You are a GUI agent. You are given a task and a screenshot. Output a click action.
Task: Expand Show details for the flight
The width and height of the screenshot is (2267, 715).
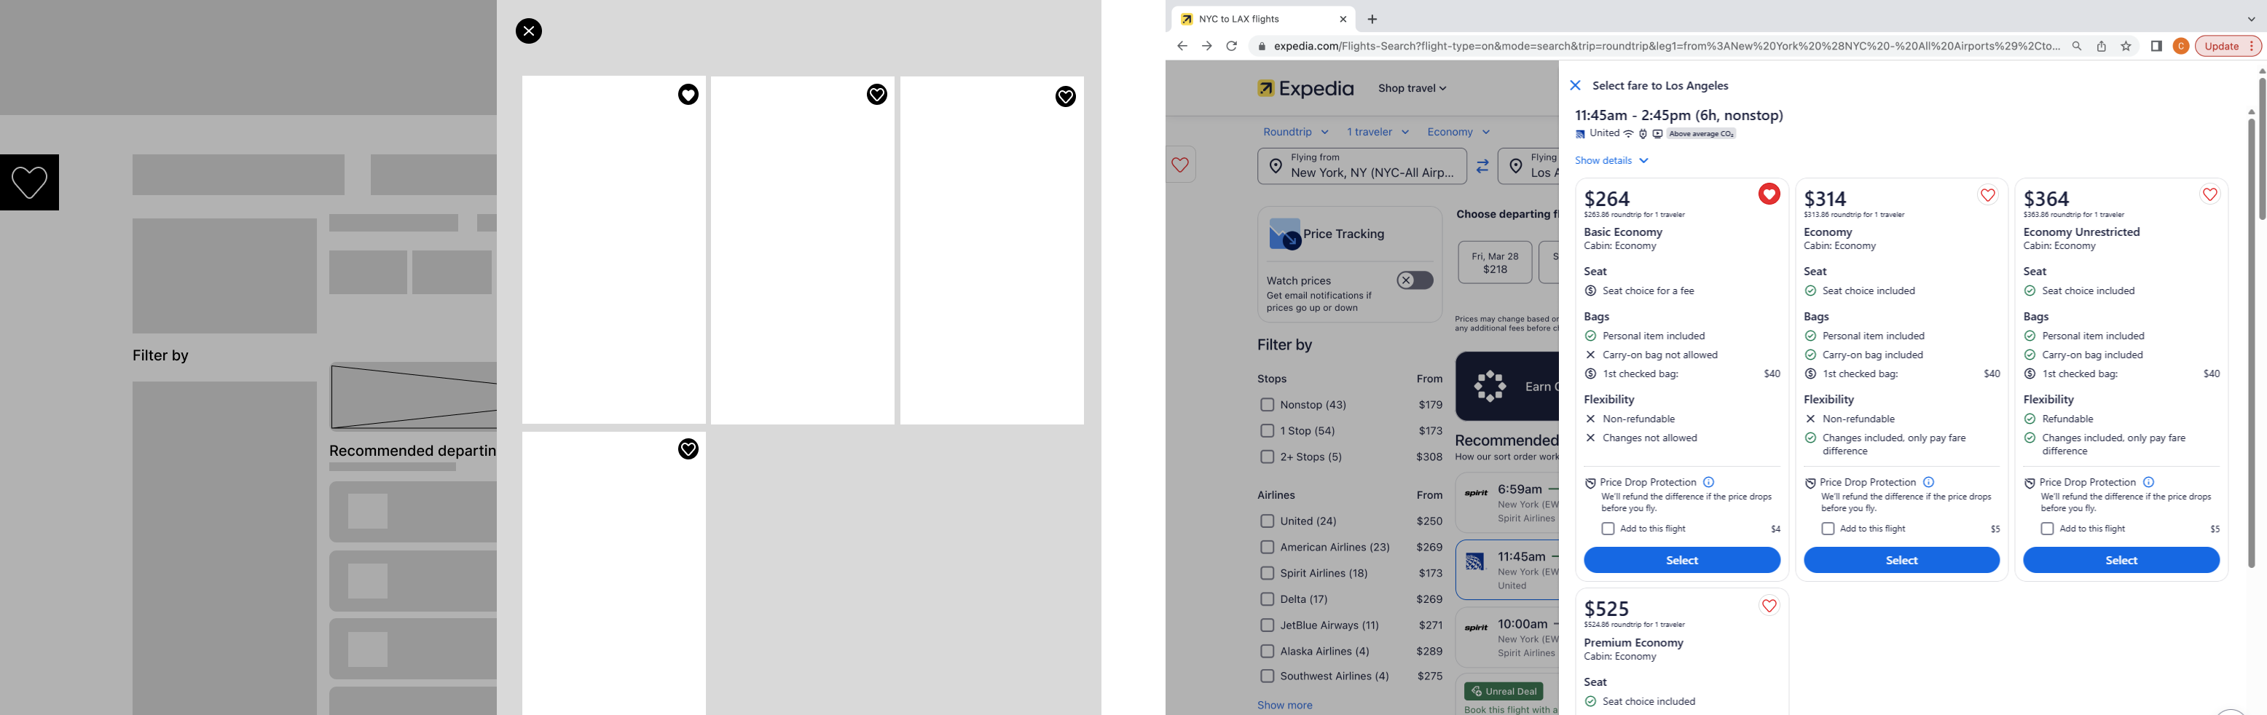[1611, 160]
